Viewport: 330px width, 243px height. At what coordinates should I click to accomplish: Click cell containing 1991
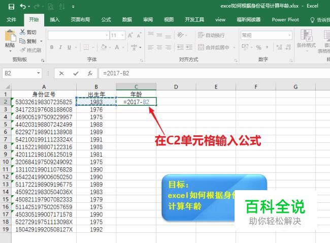(x=96, y=139)
